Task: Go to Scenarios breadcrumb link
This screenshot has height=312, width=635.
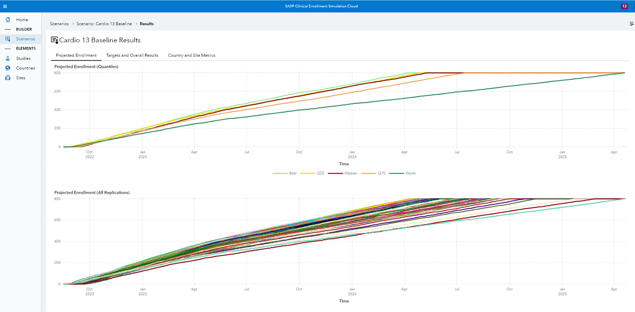Action: 59,24
